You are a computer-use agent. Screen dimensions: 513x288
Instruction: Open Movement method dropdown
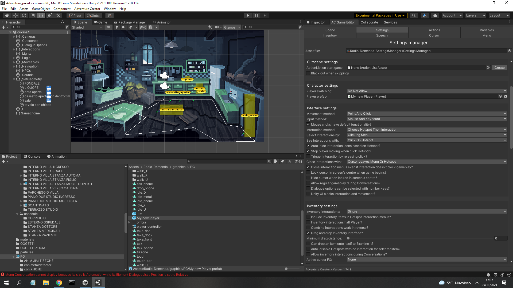click(x=427, y=114)
